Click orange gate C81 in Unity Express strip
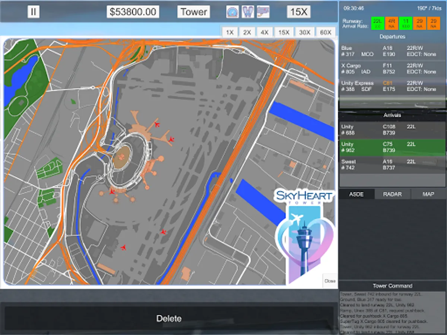This screenshot has height=335, width=447. tap(387, 83)
